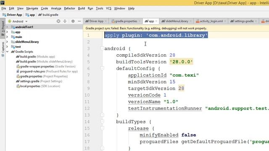Collapse the defaultConfig block fold marker
The image size is (269, 151).
(x=102, y=68)
